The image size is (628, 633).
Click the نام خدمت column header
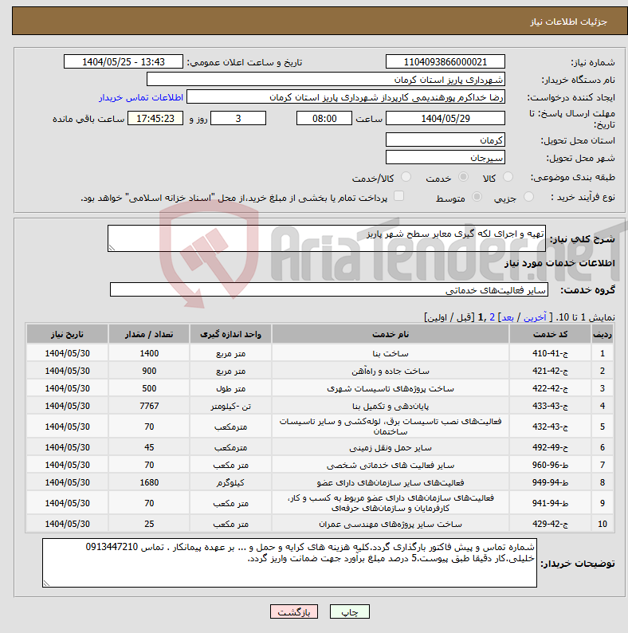[391, 334]
